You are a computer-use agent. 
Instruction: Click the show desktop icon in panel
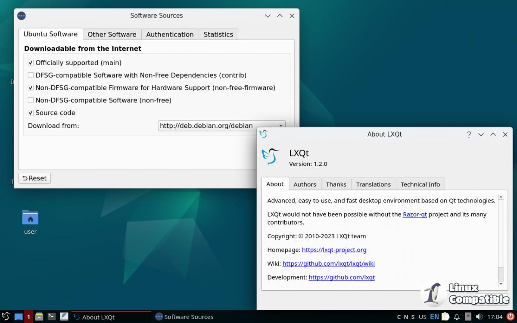point(18,317)
